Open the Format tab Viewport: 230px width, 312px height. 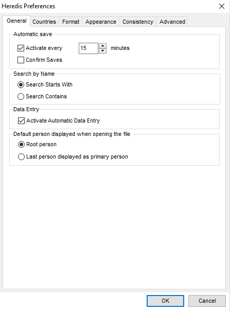coord(70,22)
